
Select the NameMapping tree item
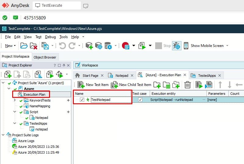coord(40,106)
